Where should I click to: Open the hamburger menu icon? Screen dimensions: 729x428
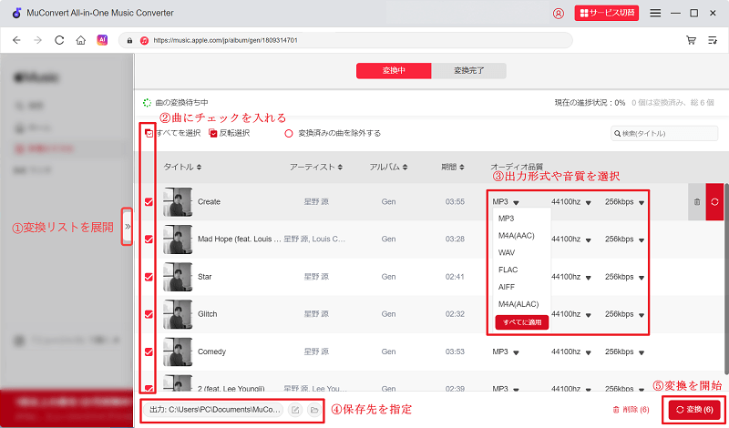click(x=655, y=13)
